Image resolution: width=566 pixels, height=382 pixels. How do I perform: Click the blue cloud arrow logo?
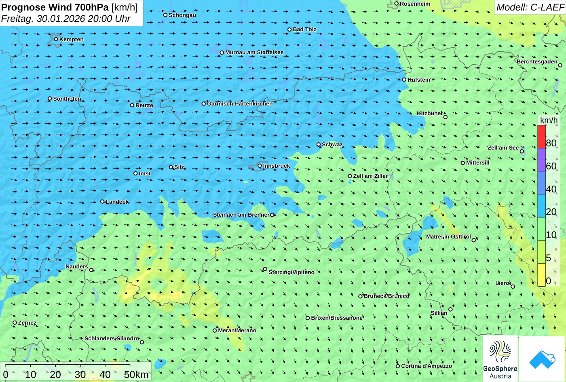point(542,359)
